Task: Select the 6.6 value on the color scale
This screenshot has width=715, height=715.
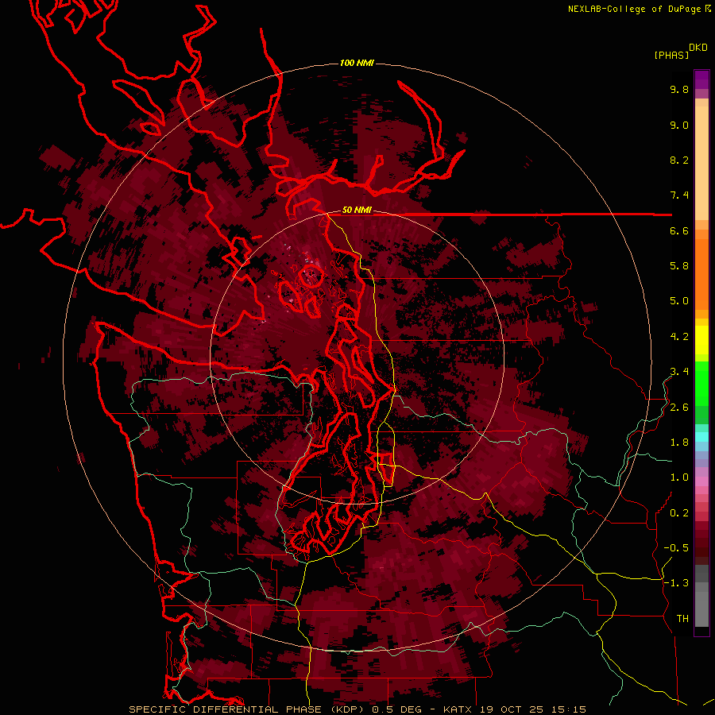Action: pos(679,230)
